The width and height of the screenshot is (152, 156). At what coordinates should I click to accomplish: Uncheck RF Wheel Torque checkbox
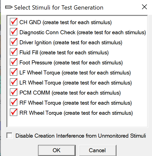tap(14, 102)
